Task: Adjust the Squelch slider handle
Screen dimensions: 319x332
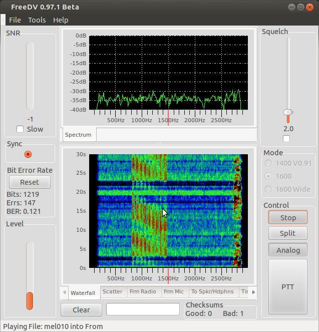Action: (x=288, y=112)
